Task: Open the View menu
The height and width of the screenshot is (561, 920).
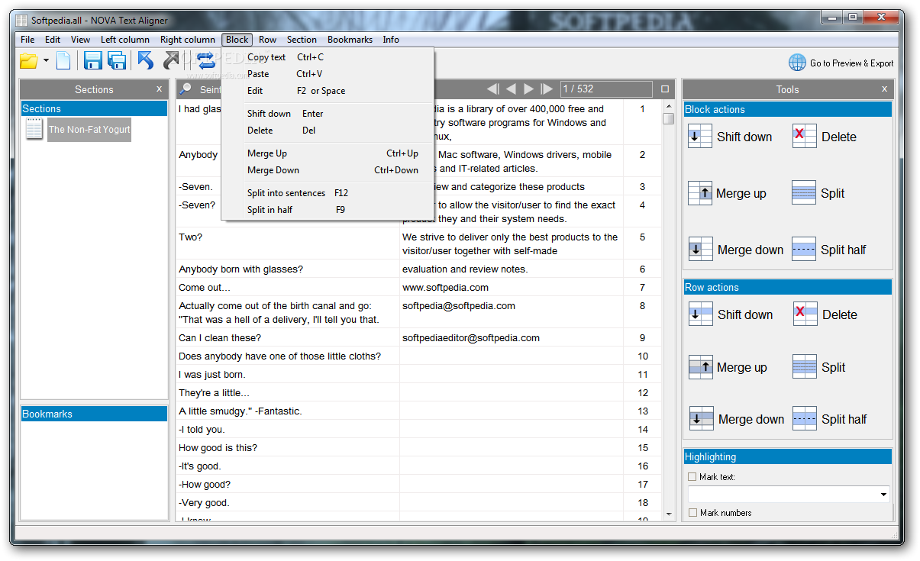Action: coord(80,40)
